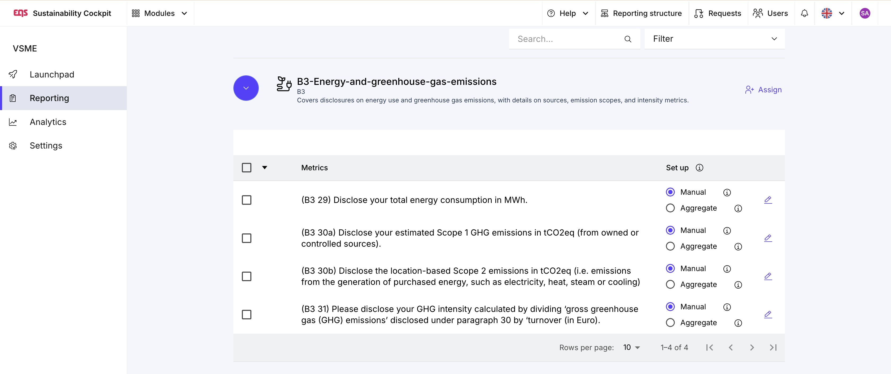Image resolution: width=891 pixels, height=374 pixels.
Task: Go to Launchpad in the sidebar
Action: coord(52,74)
